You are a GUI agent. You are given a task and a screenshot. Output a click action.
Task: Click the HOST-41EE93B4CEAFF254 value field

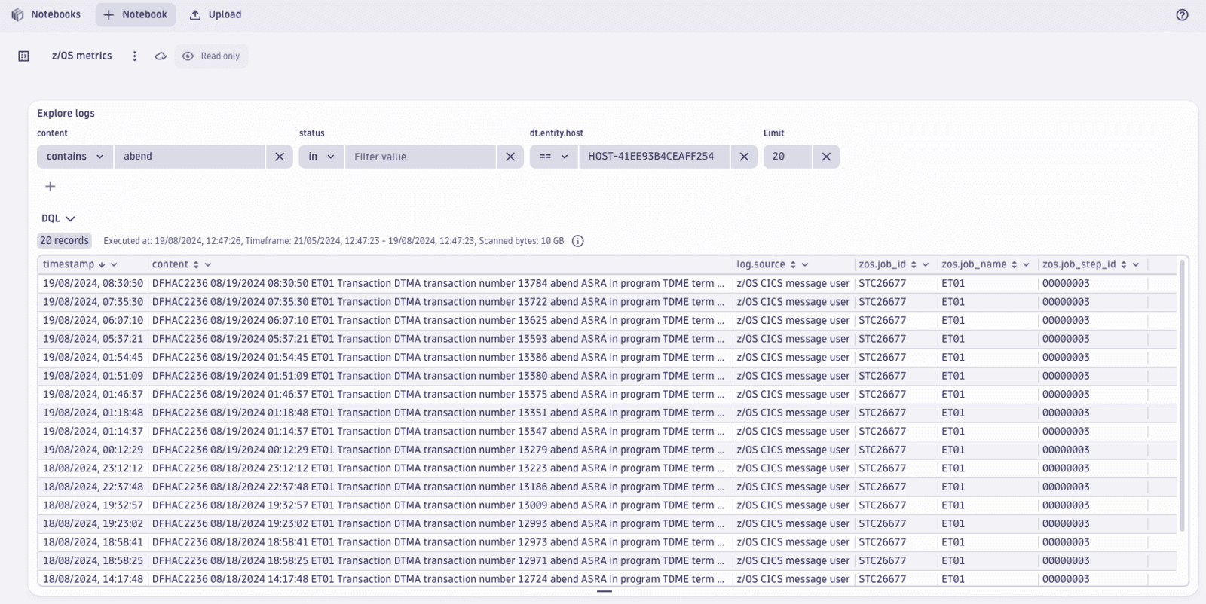[654, 156]
